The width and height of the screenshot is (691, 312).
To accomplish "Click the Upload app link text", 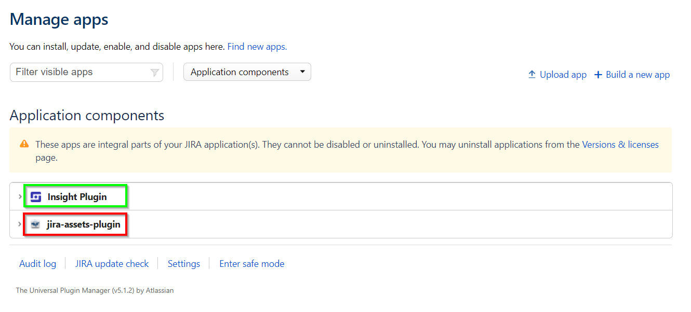I will click(x=563, y=75).
